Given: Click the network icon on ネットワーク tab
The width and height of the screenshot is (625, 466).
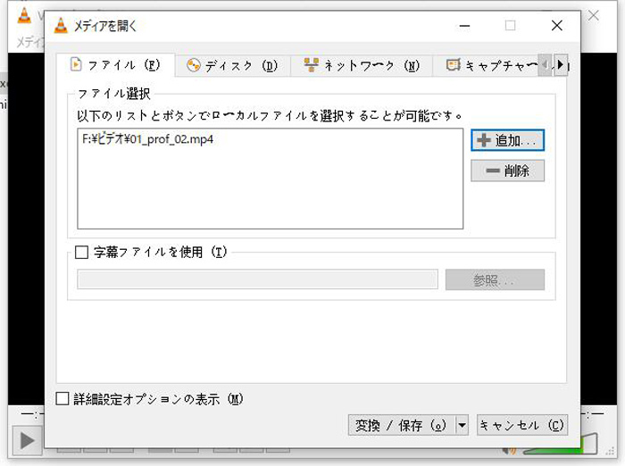Looking at the screenshot, I should point(312,64).
